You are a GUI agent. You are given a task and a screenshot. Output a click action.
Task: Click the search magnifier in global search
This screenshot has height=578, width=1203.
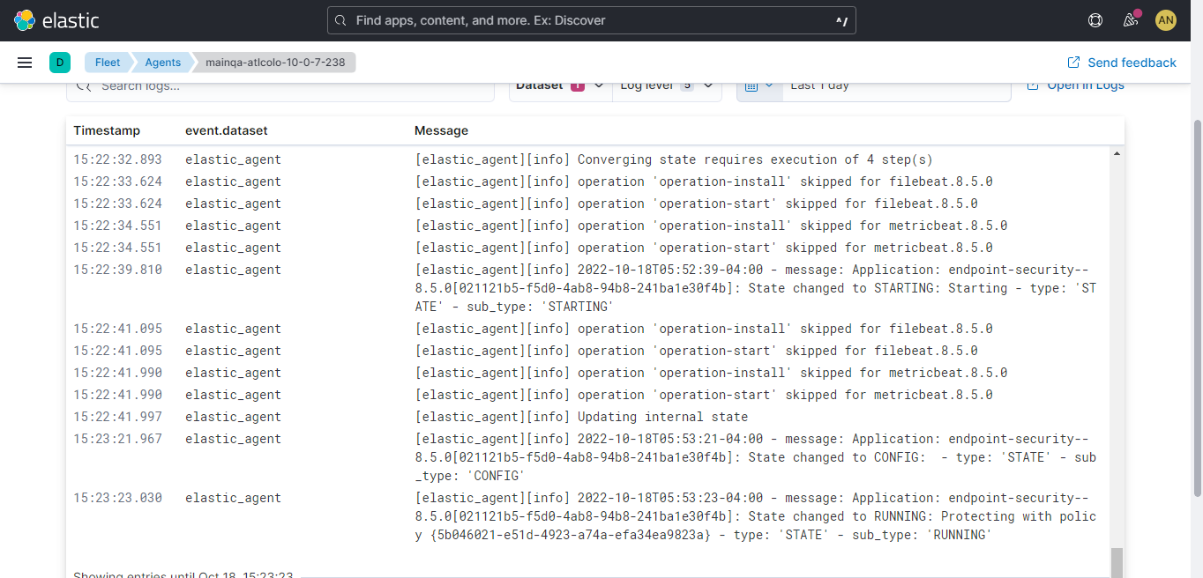[x=341, y=20]
